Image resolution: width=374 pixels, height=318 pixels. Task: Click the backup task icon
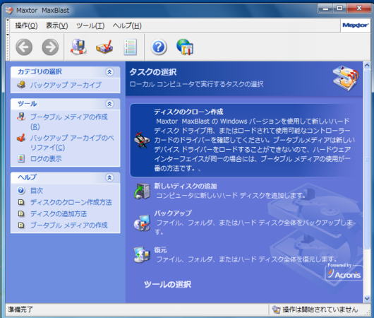(x=142, y=223)
